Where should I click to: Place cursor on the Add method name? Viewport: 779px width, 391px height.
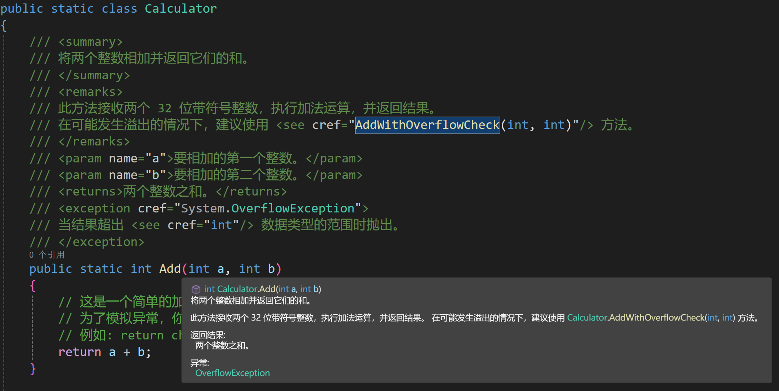(170, 269)
